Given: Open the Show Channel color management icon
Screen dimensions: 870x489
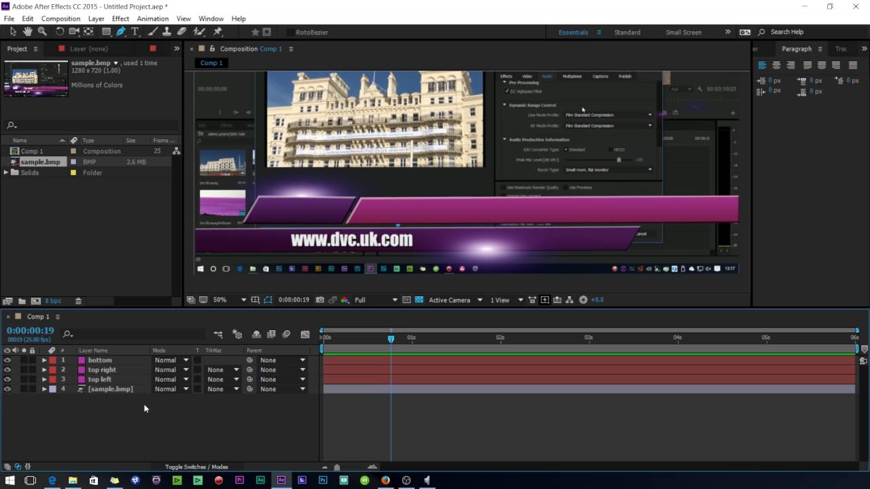Looking at the screenshot, I should [345, 300].
